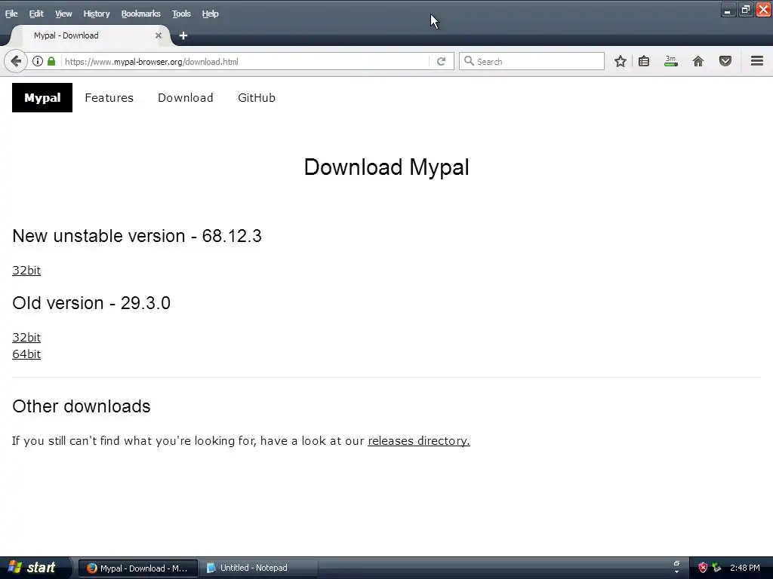Reload the page with the refresh icon
773x579 pixels.
pos(441,62)
